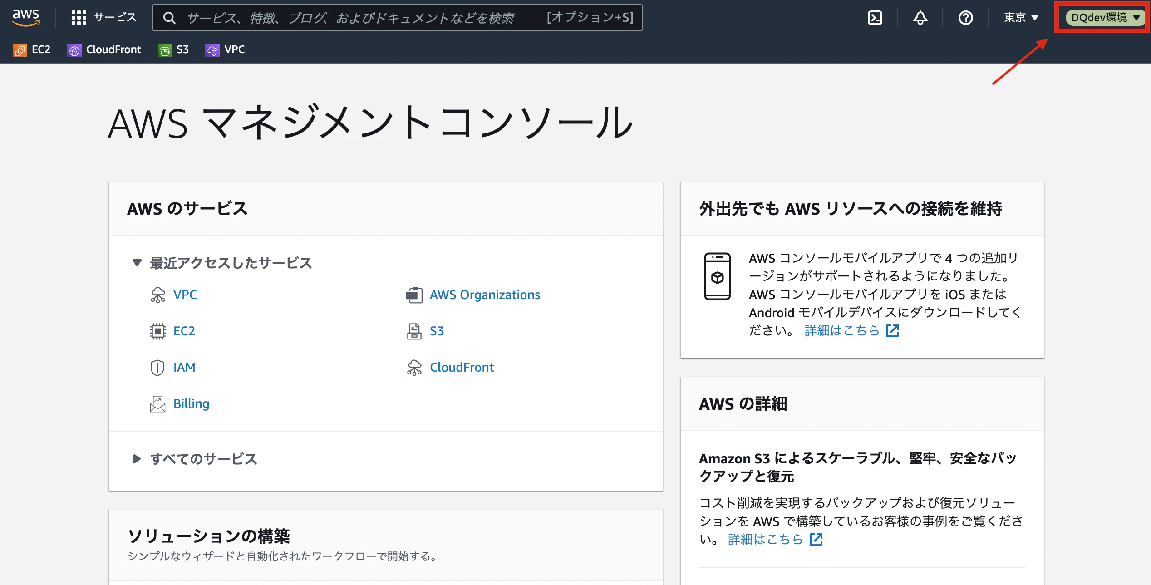The height and width of the screenshot is (585, 1151).
Task: Click the VPC icon in recent services
Action: (x=157, y=295)
